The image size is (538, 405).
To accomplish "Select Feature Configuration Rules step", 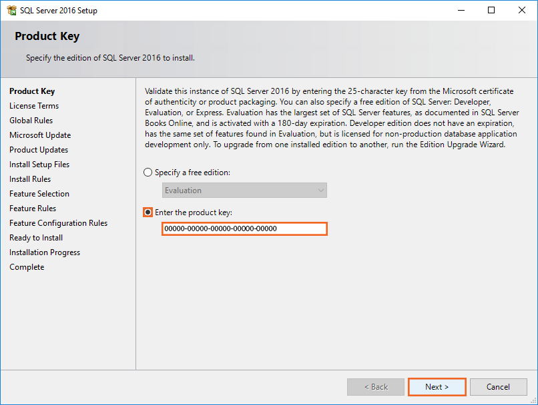I will pyautogui.click(x=58, y=223).
